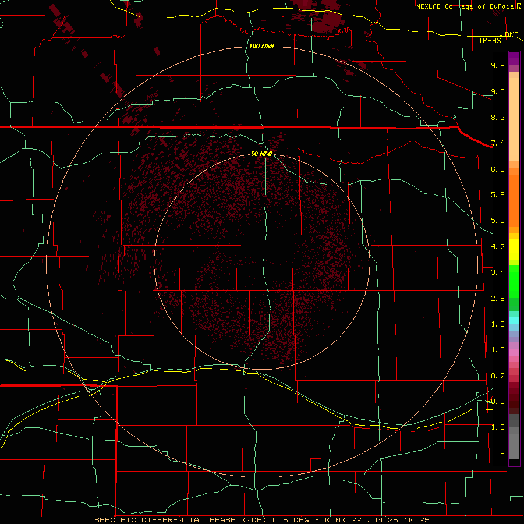Screen dimensions: 524x524
Task: Click the yellow band of the color bar
Action: 514,249
